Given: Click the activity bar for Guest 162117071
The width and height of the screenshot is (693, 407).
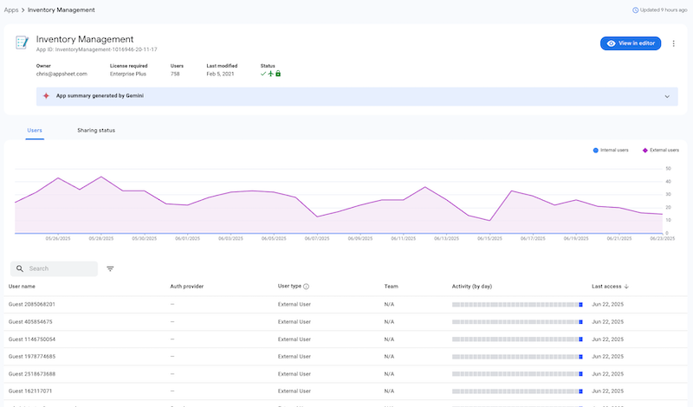Looking at the screenshot, I should coord(517,391).
